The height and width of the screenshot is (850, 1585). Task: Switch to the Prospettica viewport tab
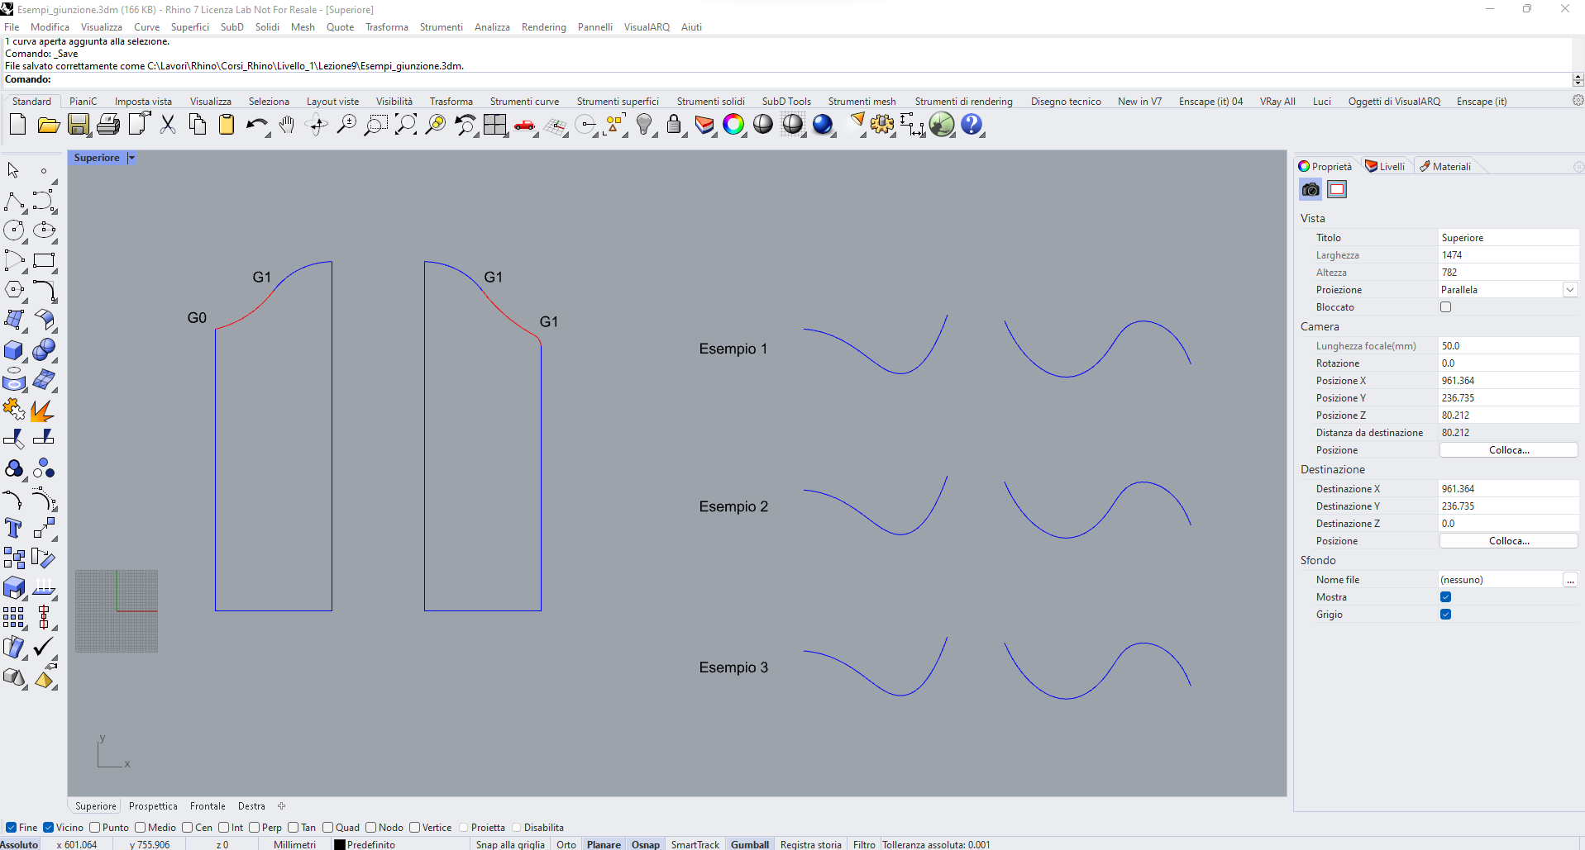[x=153, y=805]
